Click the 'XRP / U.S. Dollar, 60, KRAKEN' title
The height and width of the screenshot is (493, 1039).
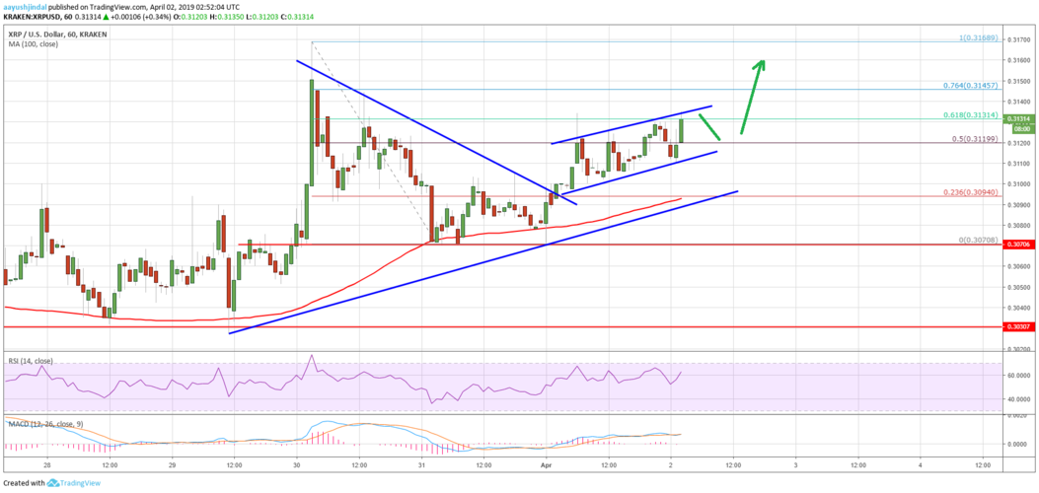point(56,34)
